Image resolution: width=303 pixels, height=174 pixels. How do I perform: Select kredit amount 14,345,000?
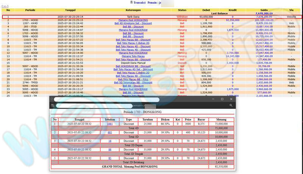233,56
